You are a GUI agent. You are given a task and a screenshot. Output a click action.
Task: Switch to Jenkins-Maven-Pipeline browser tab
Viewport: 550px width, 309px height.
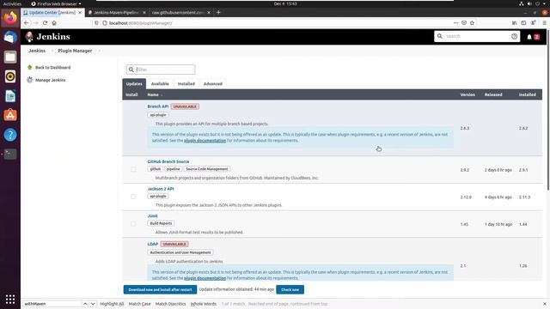click(116, 12)
